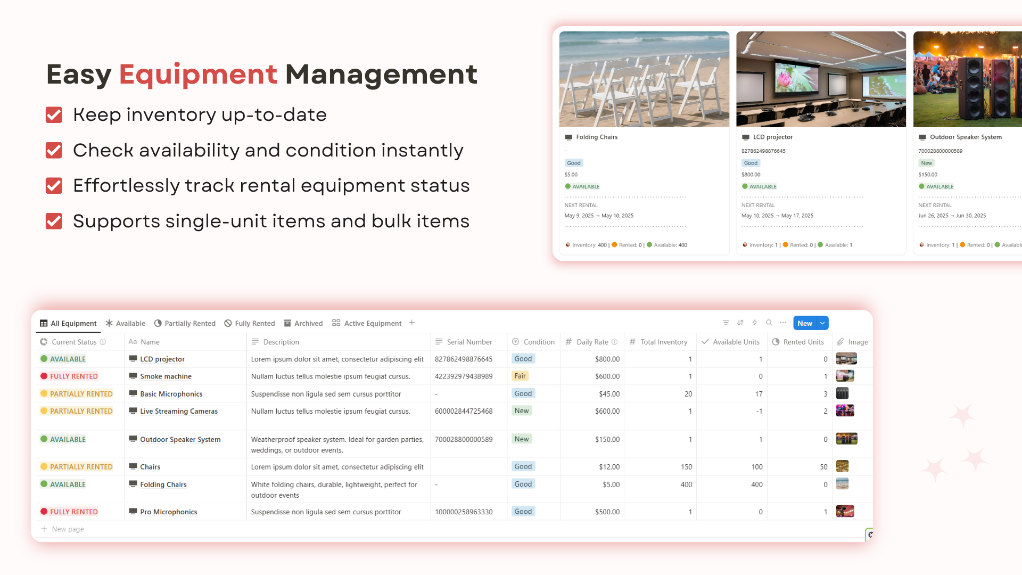Click the Condition column header icon

pyautogui.click(x=515, y=342)
